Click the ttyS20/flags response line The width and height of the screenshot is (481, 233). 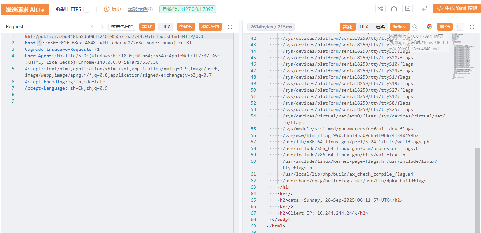[x=348, y=58]
